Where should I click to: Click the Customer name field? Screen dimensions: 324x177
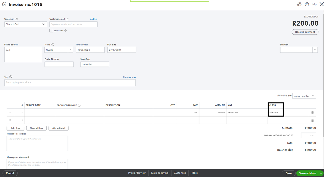click(22, 24)
